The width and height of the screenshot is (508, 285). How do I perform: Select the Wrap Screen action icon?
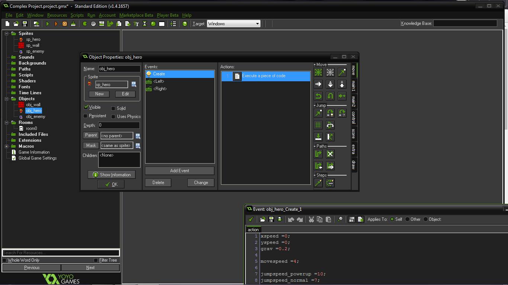(330, 125)
